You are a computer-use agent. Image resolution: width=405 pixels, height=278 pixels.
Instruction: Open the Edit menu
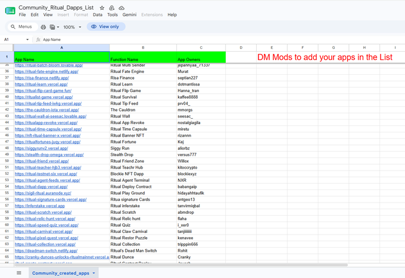(35, 15)
